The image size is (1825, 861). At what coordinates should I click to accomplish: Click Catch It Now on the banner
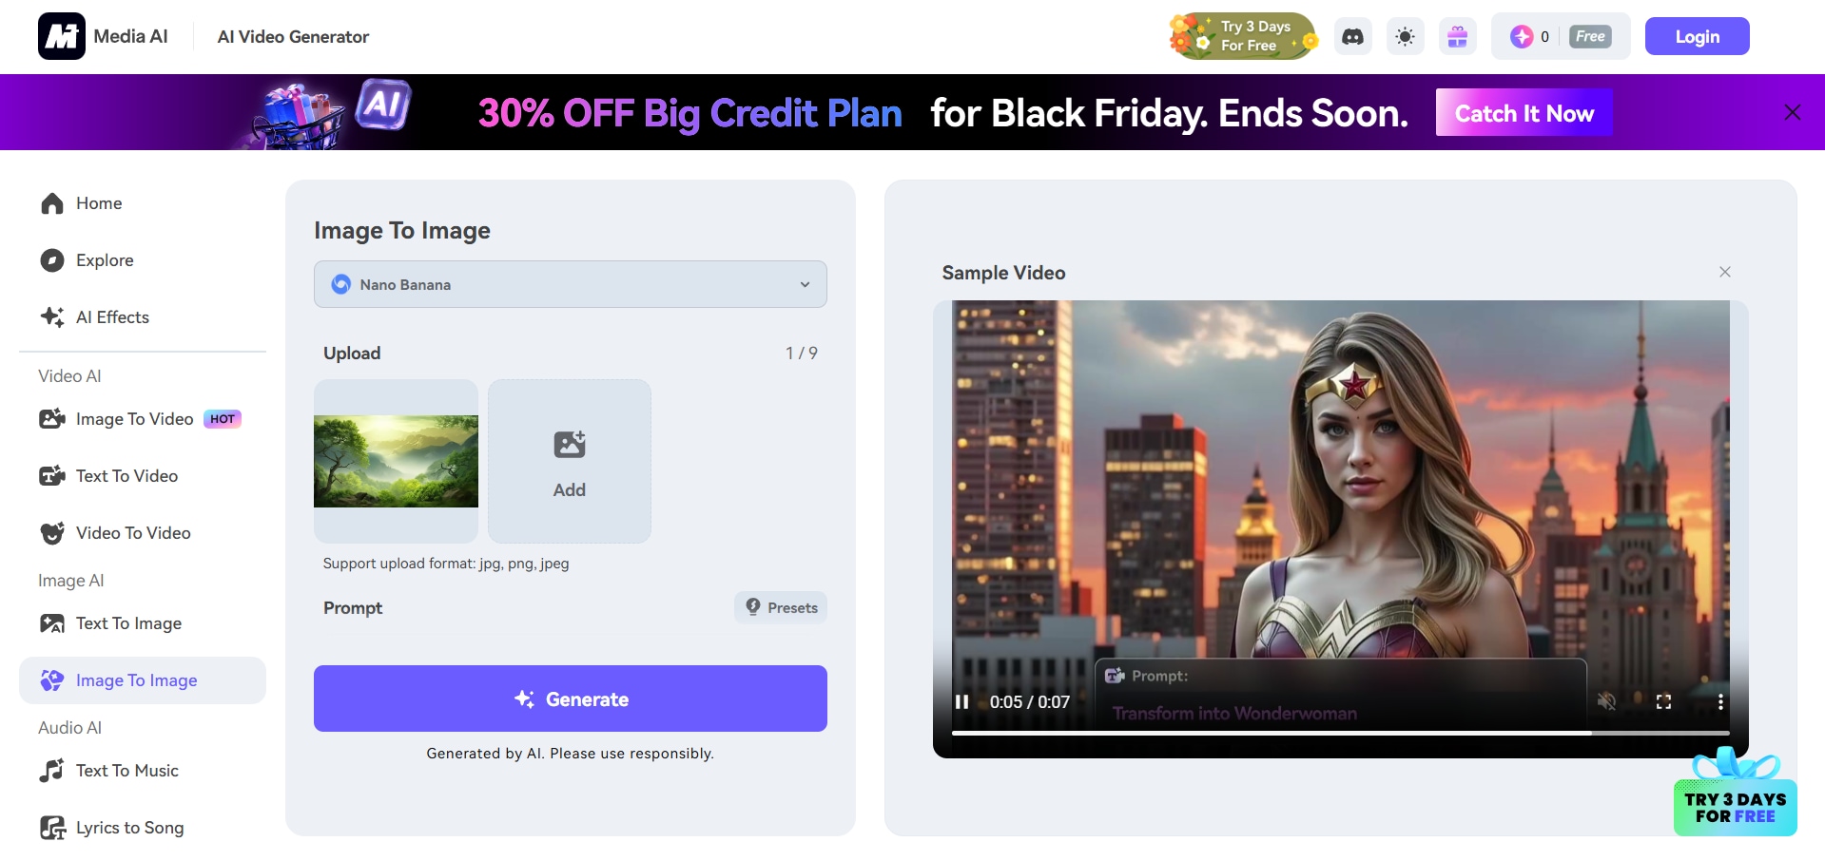[x=1524, y=113]
